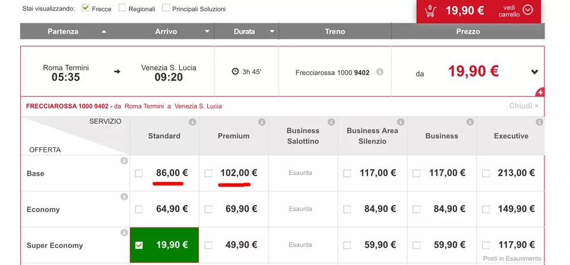Select Base Premium 102,00 € checkbox

[x=208, y=174]
